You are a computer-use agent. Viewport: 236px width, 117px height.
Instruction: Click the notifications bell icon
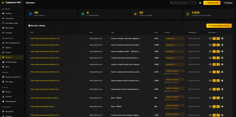click(200, 3)
